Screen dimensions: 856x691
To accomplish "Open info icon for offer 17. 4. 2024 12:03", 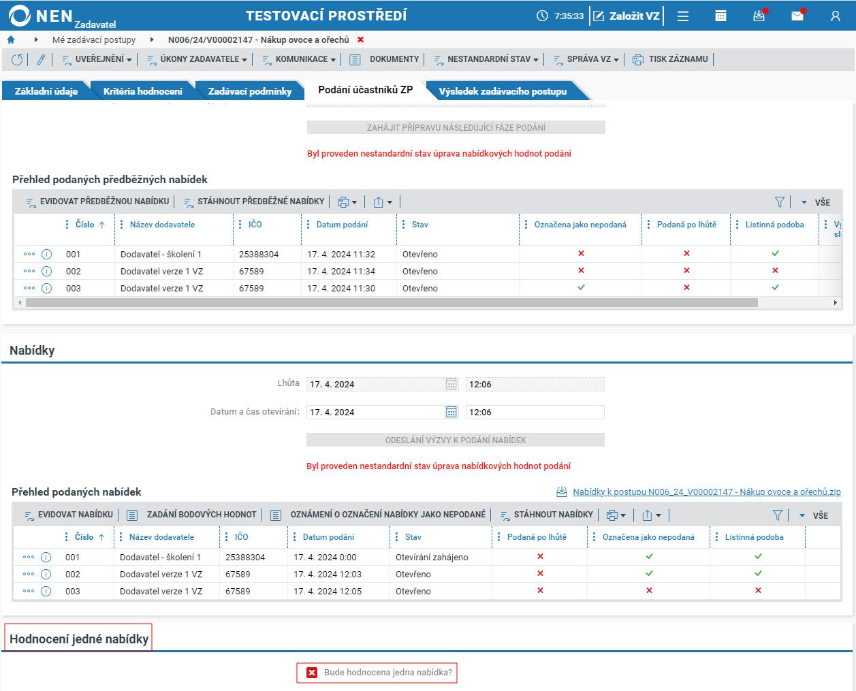I will pos(46,574).
